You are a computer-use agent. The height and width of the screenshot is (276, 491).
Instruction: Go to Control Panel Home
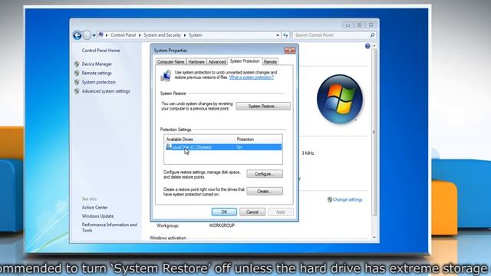pyautogui.click(x=101, y=51)
